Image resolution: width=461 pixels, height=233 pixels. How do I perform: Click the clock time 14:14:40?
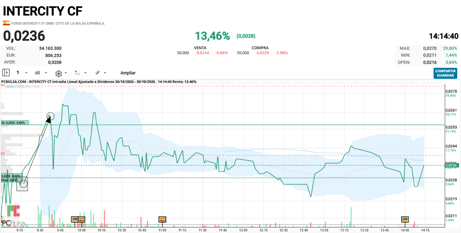click(x=444, y=36)
